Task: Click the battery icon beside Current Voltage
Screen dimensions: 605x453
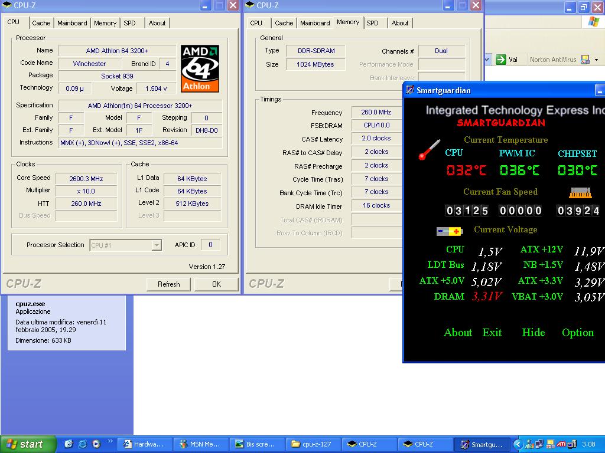Action: click(x=450, y=231)
